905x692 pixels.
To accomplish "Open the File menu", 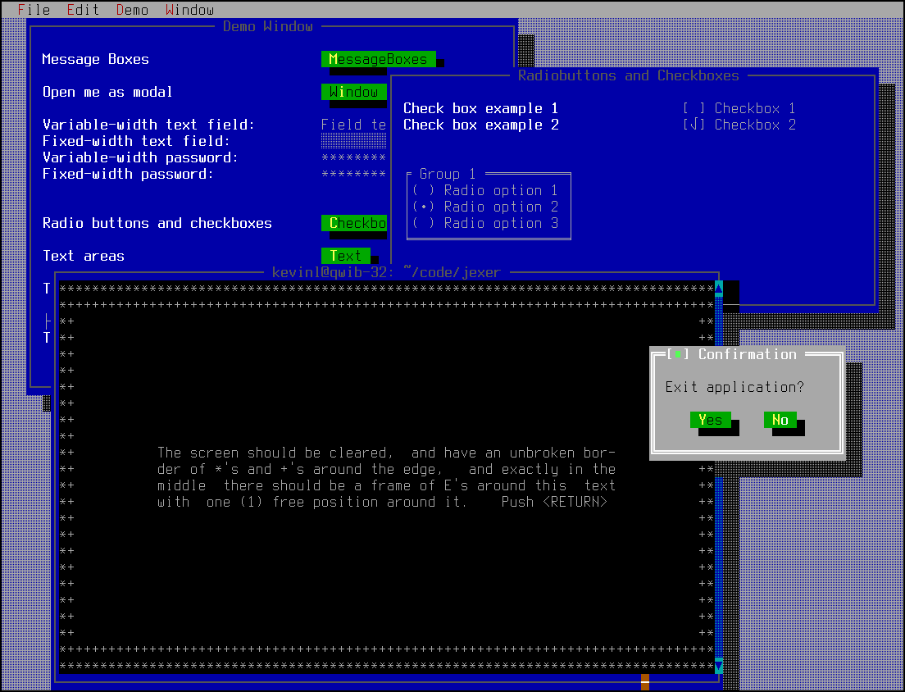I will [x=34, y=10].
